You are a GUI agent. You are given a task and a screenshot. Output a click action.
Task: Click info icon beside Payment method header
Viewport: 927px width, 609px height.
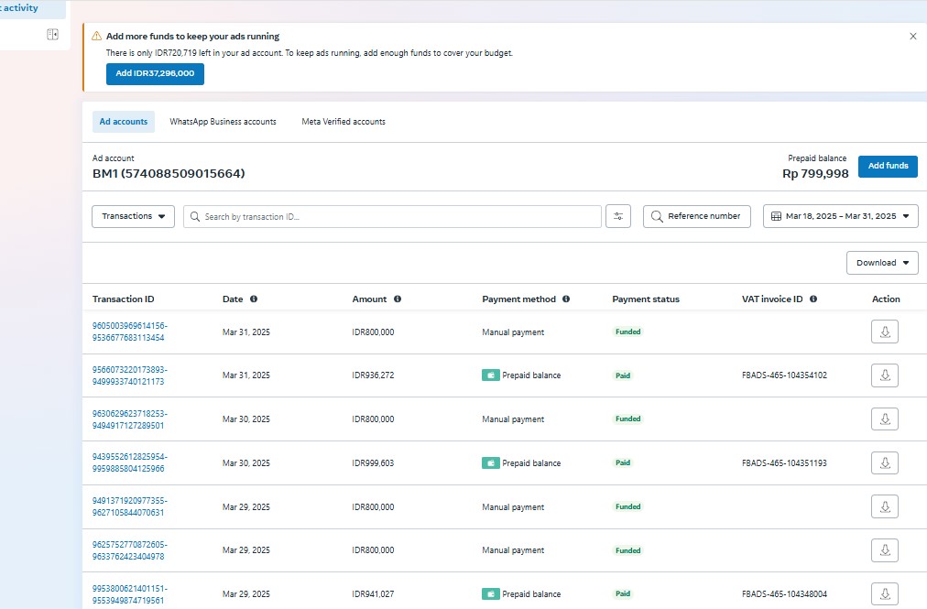(x=566, y=299)
